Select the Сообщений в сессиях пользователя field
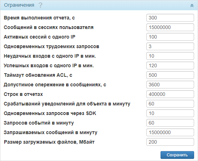This screenshot has height=161, width=198. pyautogui.click(x=170, y=27)
